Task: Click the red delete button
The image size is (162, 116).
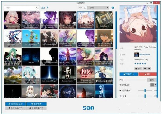Action: [147, 74]
